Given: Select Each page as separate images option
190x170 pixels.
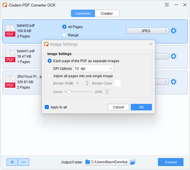Looking at the screenshot, I should pos(50,61).
